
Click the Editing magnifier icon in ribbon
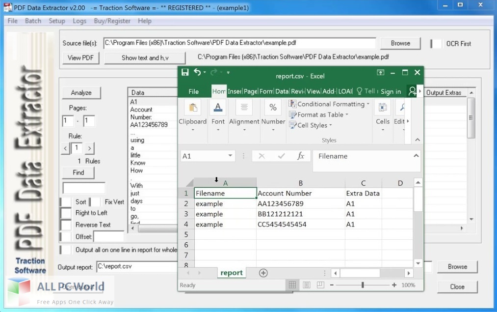point(402,107)
